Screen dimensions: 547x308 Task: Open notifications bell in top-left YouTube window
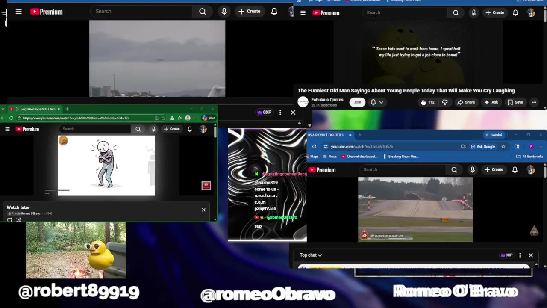274,12
